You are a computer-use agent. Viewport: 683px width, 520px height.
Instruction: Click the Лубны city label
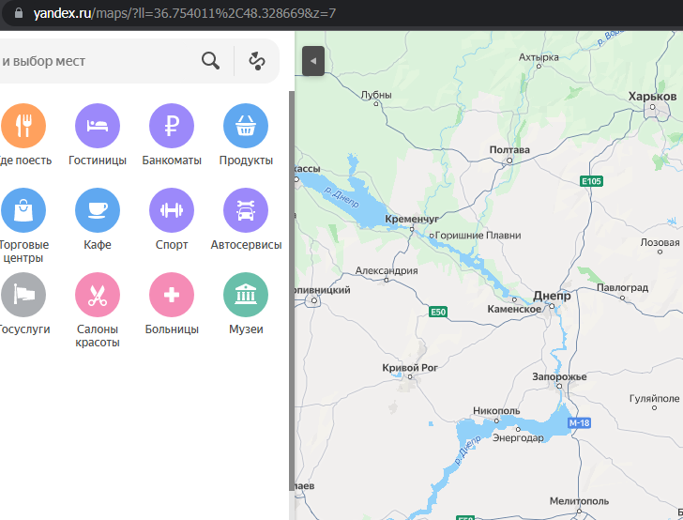pos(376,95)
